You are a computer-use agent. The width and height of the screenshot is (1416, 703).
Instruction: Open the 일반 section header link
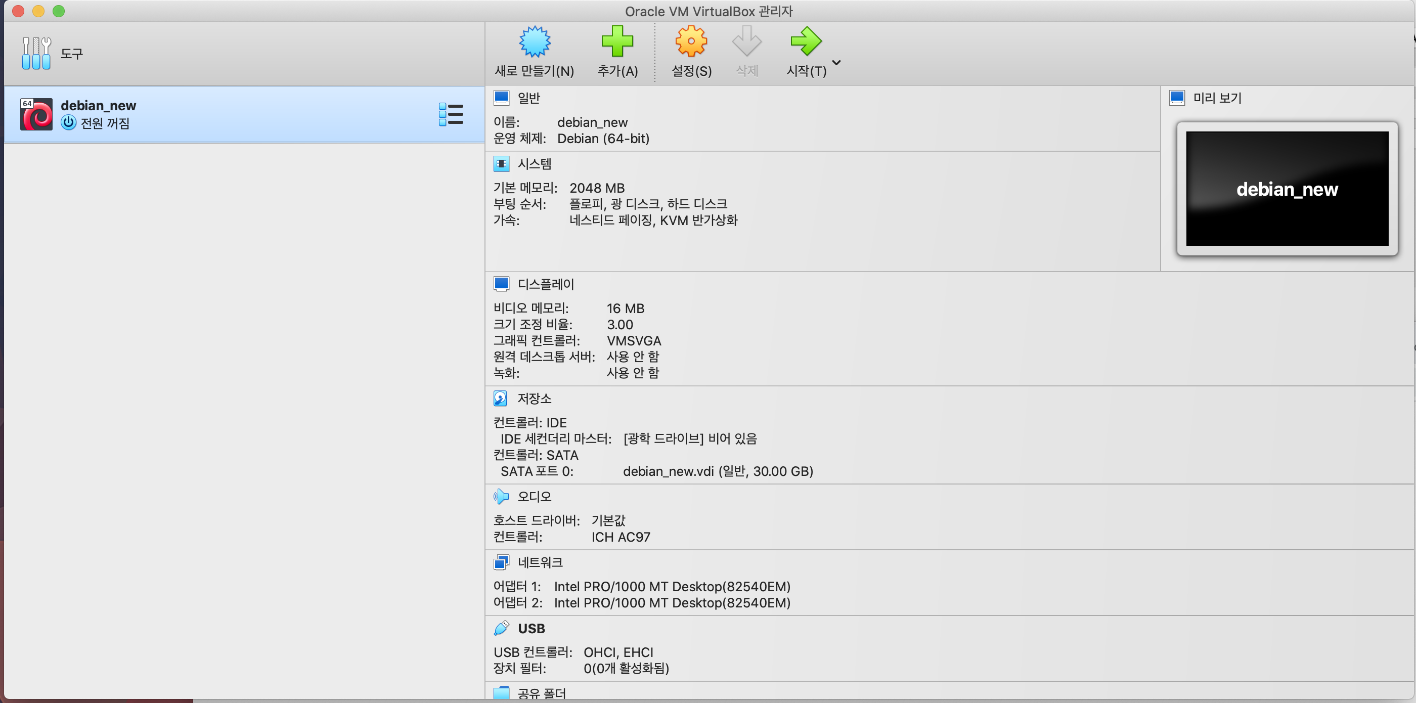click(529, 98)
